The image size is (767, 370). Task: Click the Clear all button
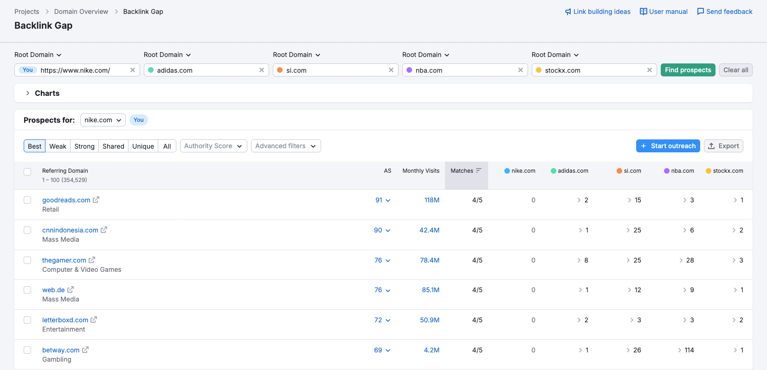[736, 70]
